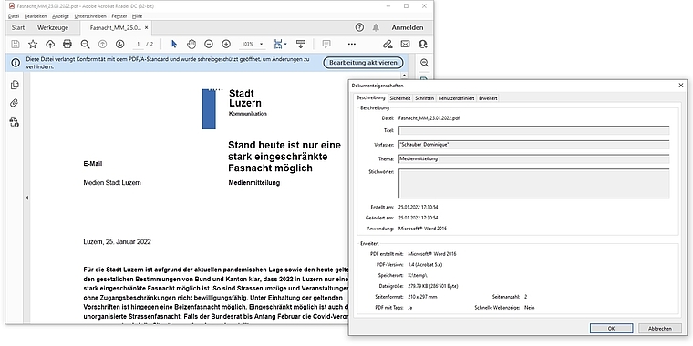
Task: Click the cloud upload icon
Action: point(50,44)
